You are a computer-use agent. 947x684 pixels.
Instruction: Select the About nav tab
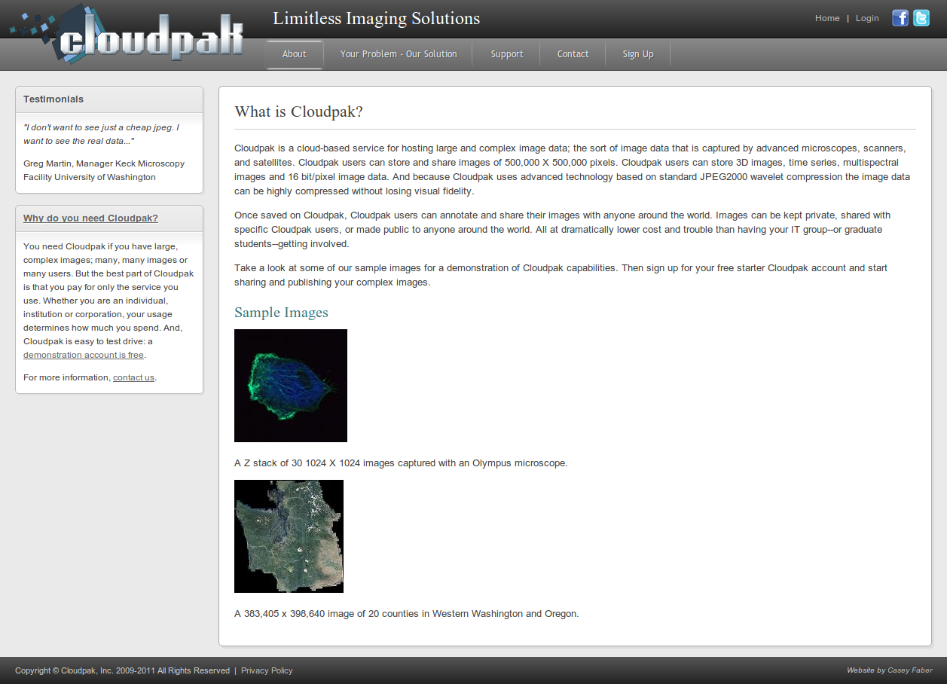(294, 54)
